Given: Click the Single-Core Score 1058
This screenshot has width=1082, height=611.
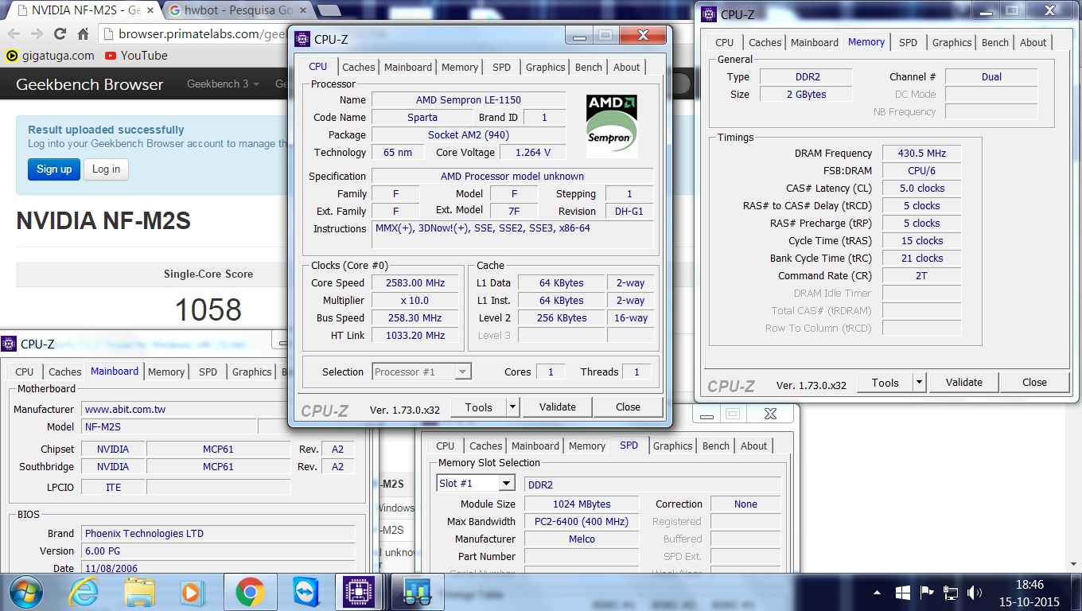Looking at the screenshot, I should pos(208,309).
